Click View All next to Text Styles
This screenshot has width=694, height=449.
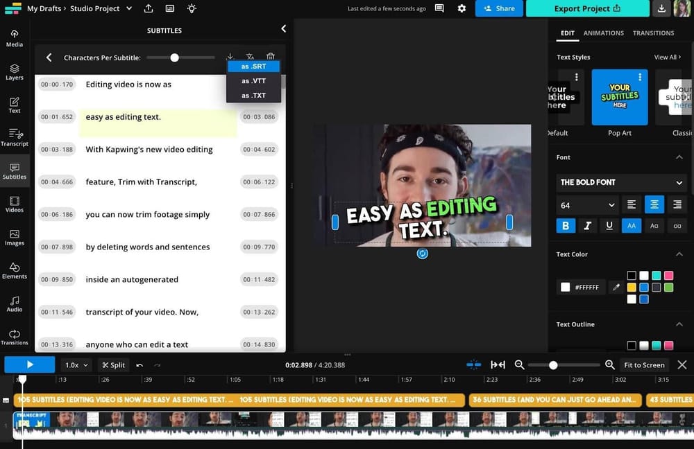(x=668, y=57)
